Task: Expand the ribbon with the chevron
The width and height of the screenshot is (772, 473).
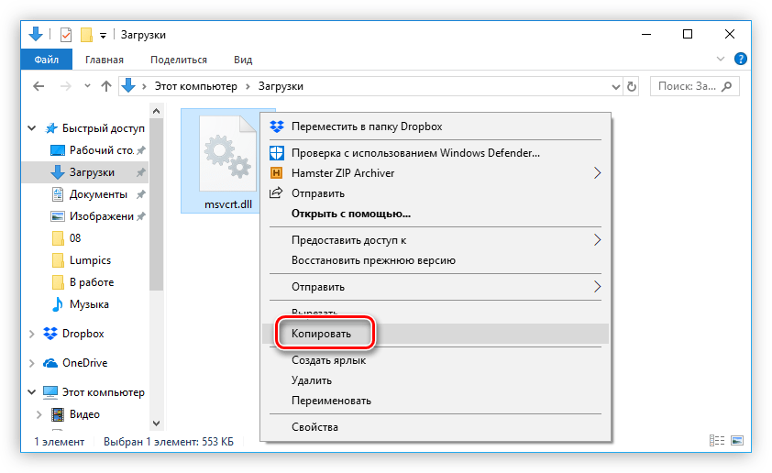Action: pyautogui.click(x=722, y=60)
